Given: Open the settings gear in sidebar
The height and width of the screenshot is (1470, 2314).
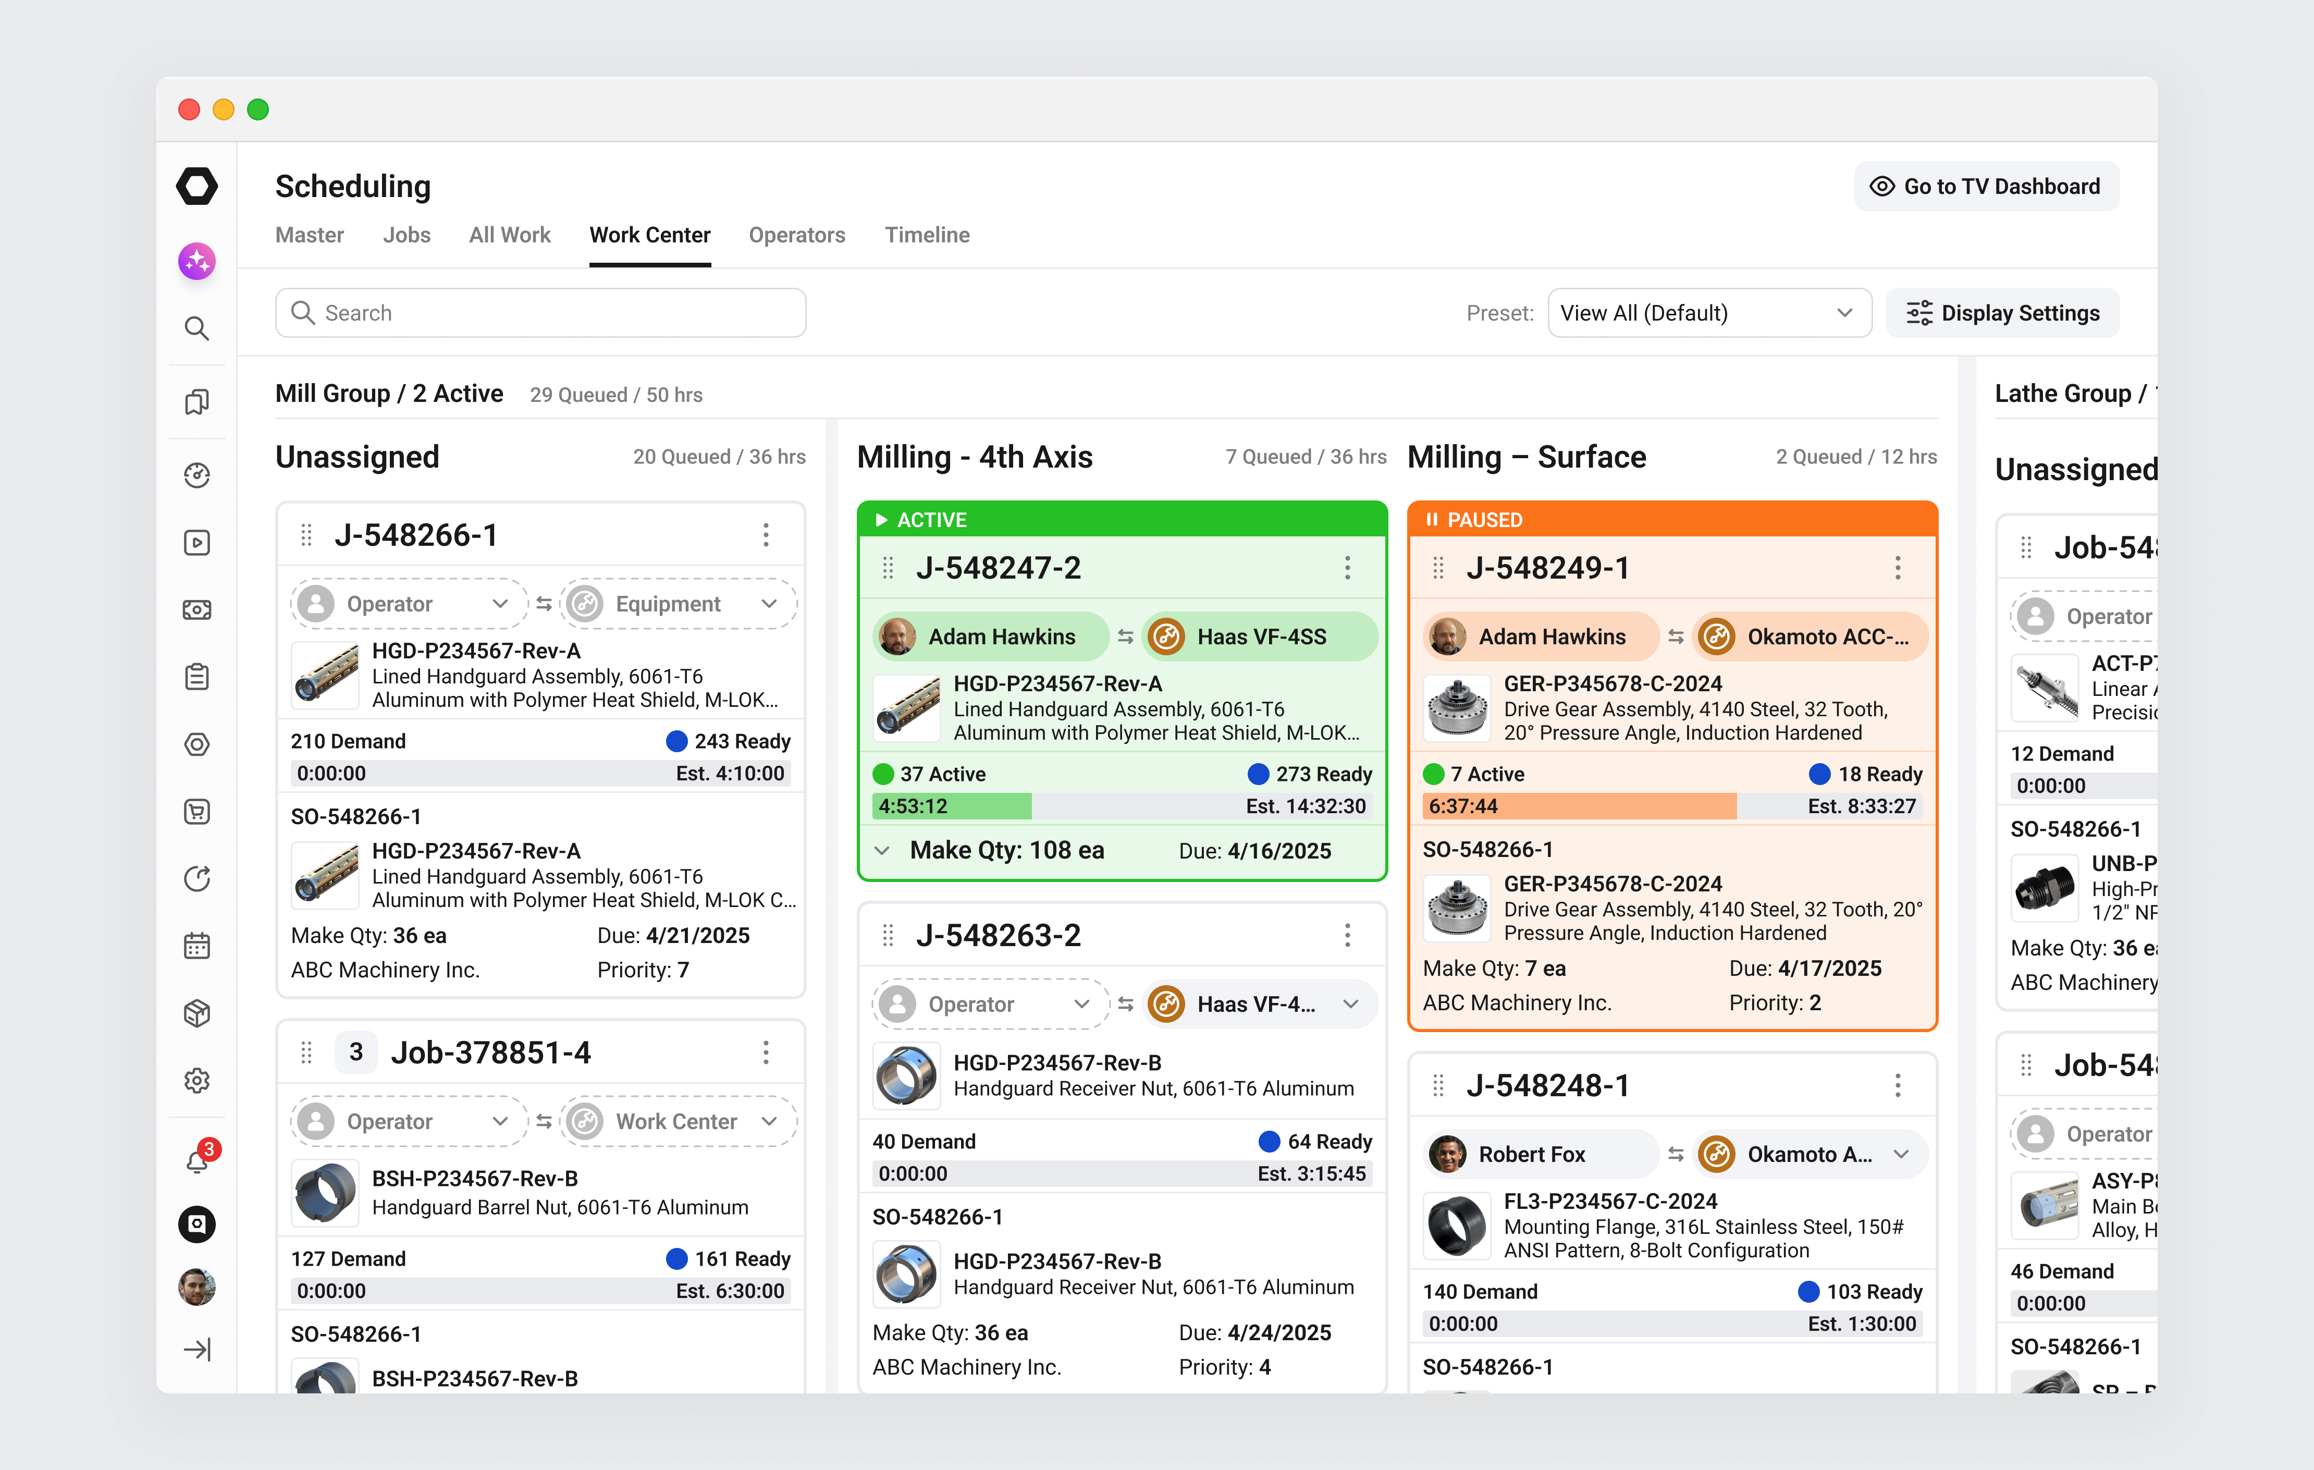Looking at the screenshot, I should (x=197, y=1081).
